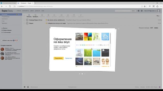Open the Входящие inbox folder
Image resolution: width=163 pixels, height=91 pixels.
coord(11,14)
